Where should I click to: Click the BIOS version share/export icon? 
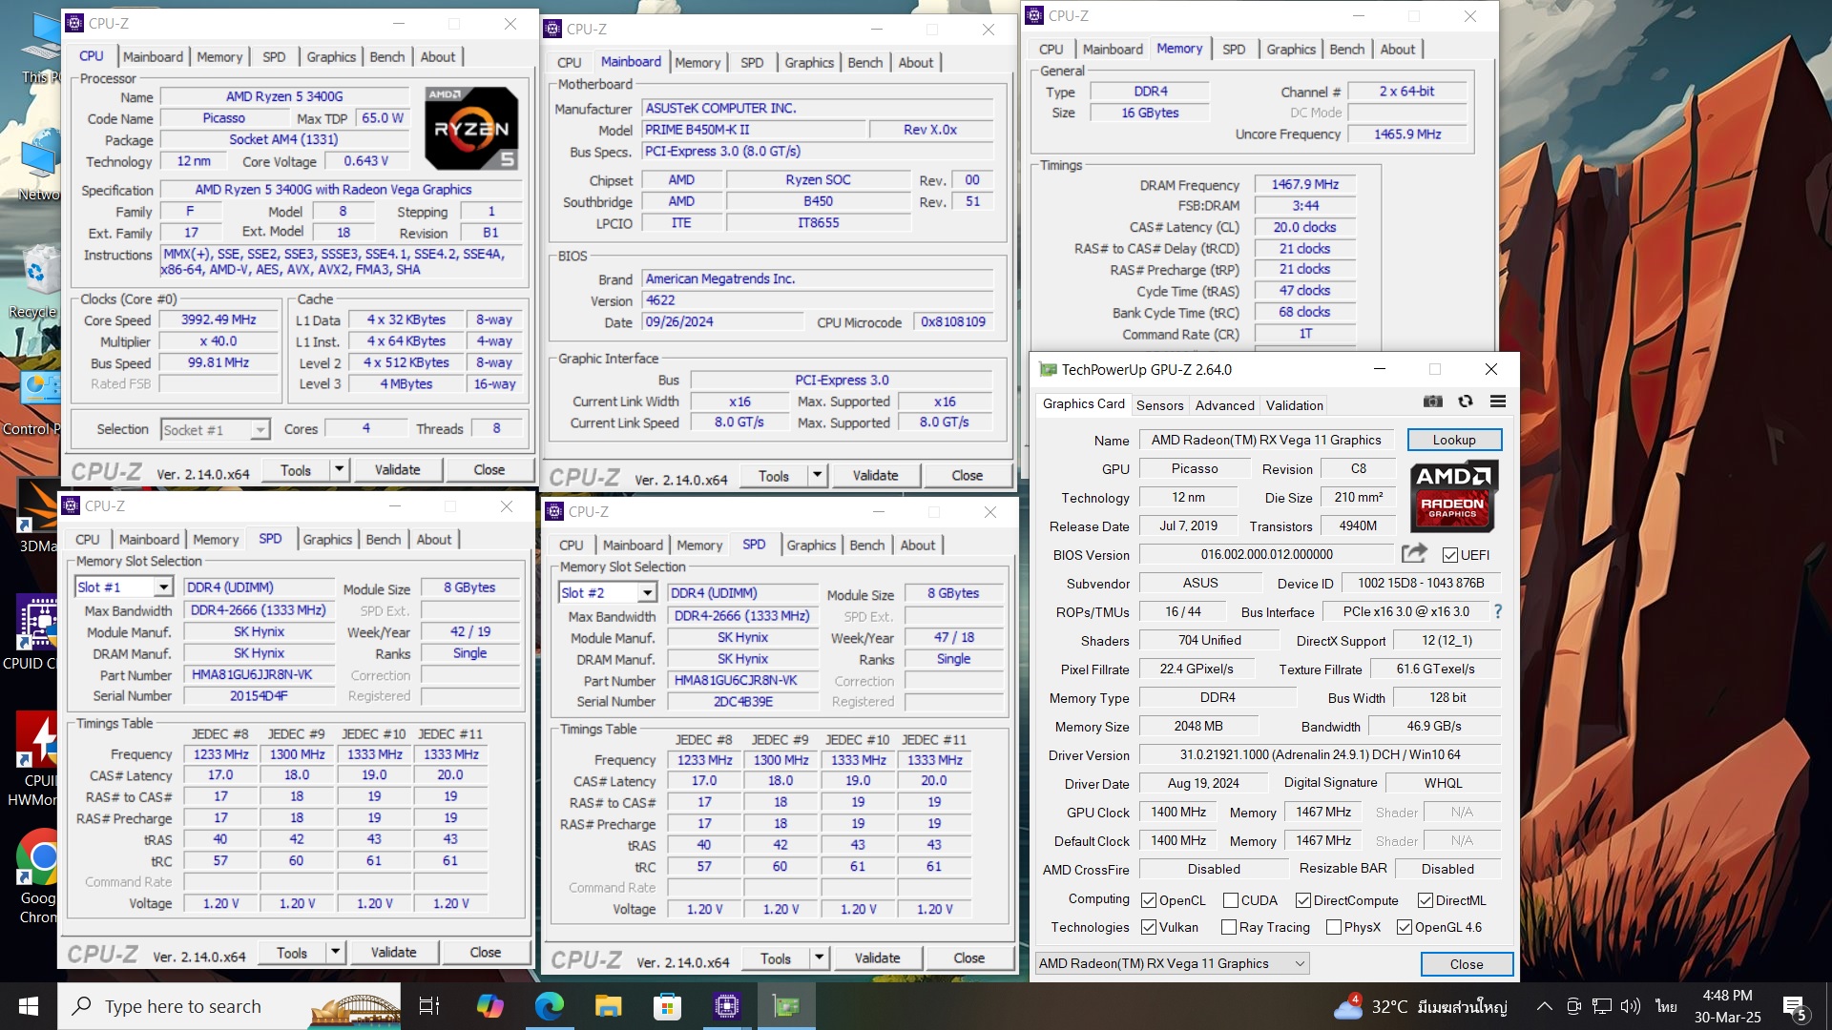pyautogui.click(x=1414, y=553)
